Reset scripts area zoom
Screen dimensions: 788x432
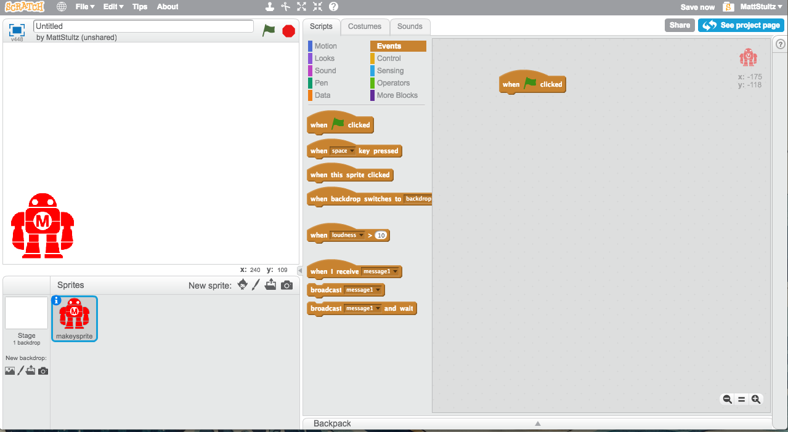pos(741,399)
